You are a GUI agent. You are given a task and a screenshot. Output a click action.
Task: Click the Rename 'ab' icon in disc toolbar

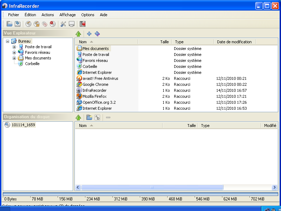97,117
